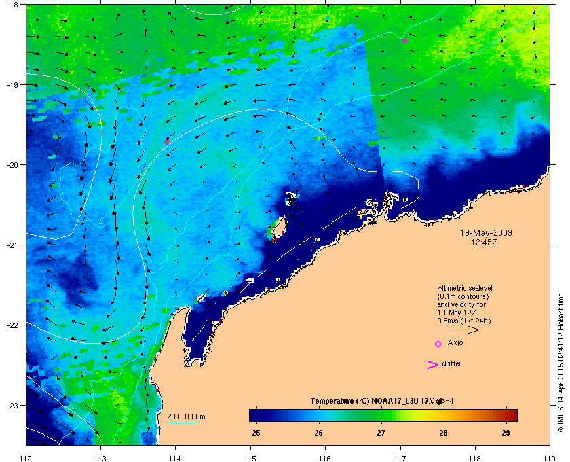Click the color bar label 26
The image size is (570, 462).
coord(318,433)
